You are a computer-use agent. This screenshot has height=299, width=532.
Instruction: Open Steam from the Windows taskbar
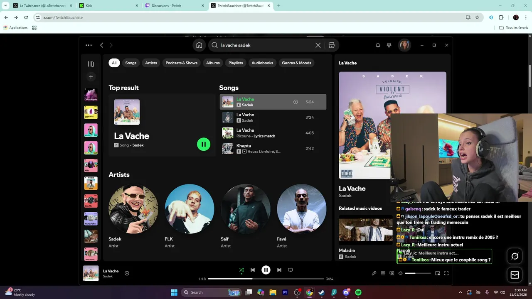point(322,292)
